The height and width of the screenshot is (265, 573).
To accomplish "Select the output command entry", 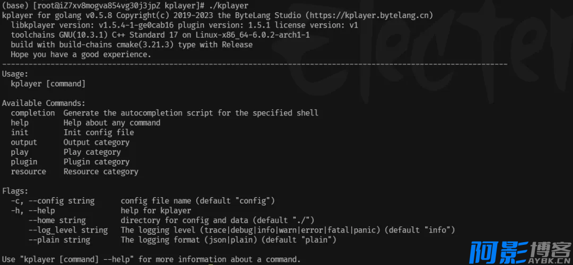I will [x=24, y=143].
